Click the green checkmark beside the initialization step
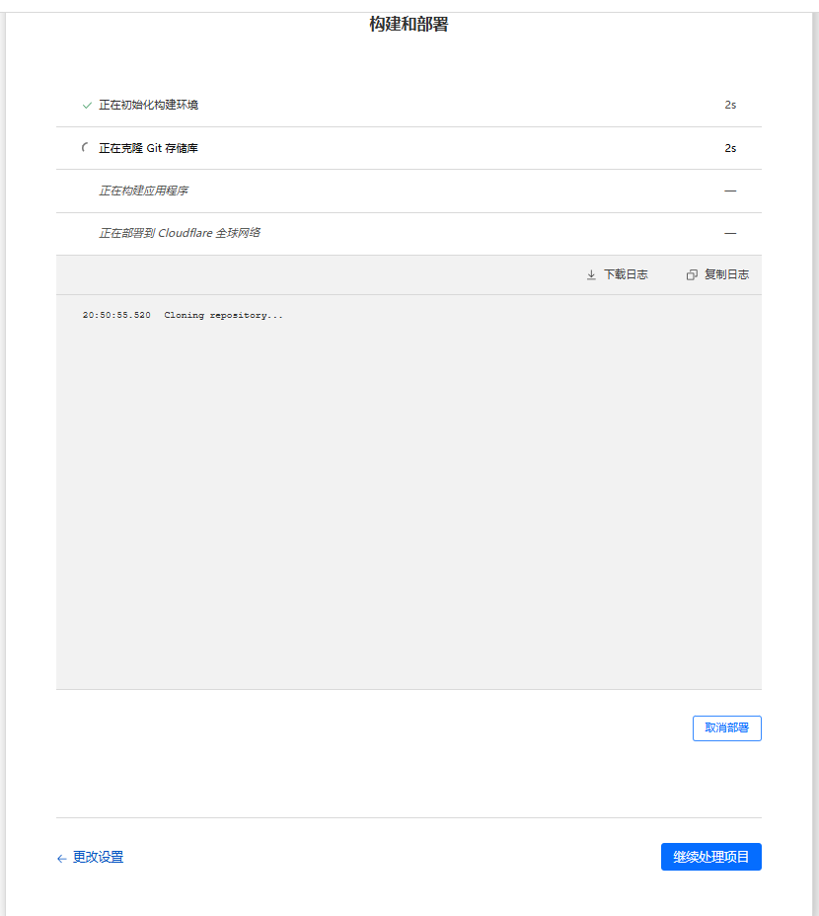This screenshot has width=819, height=916. [87, 105]
